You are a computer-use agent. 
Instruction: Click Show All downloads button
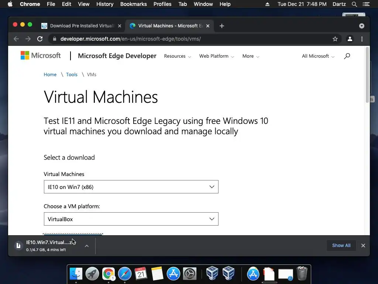coord(341,246)
